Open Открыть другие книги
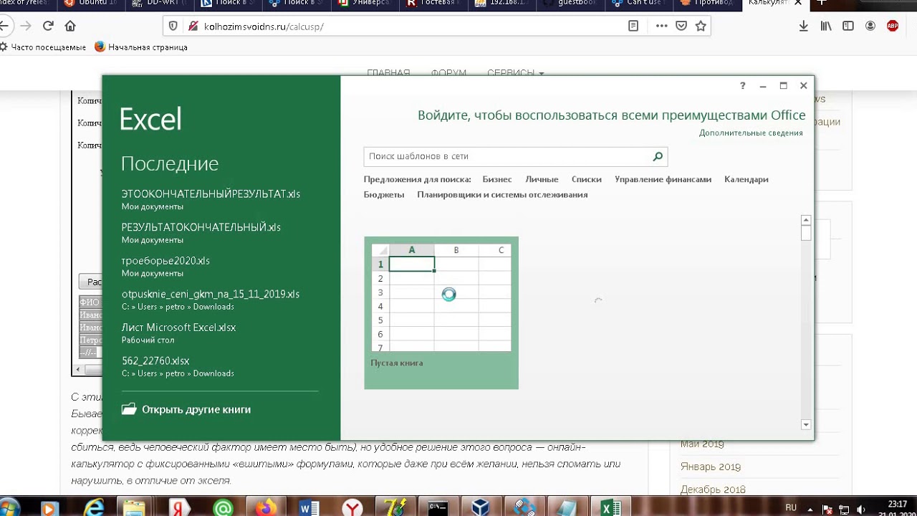This screenshot has height=516, width=917. 196,409
